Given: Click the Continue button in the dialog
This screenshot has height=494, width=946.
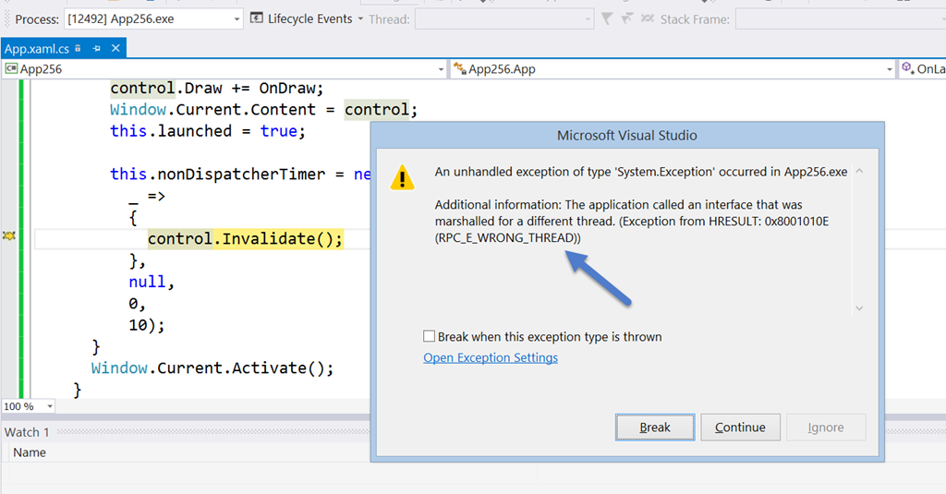Looking at the screenshot, I should (740, 427).
